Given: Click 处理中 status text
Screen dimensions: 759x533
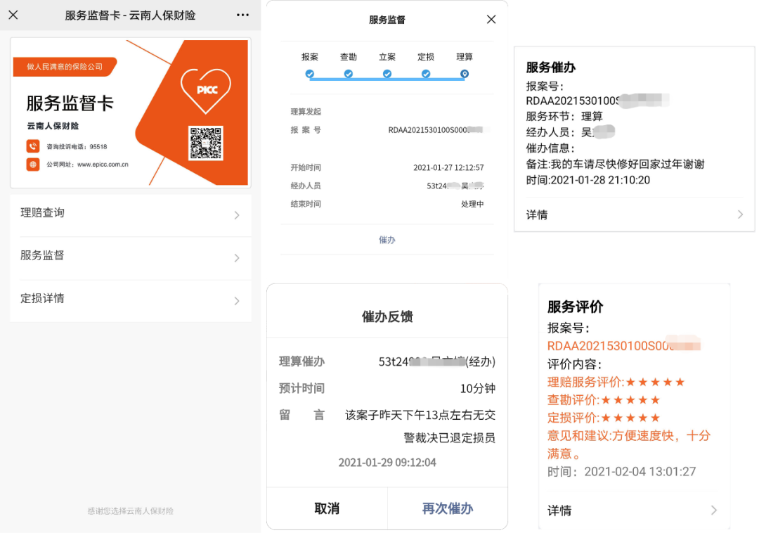Looking at the screenshot, I should click(x=472, y=205).
